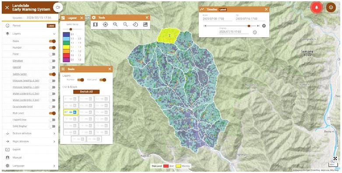Image resolution: width=342 pixels, height=173 pixels.
Task: Open the basemap selector in Tools
Action: pos(95,25)
